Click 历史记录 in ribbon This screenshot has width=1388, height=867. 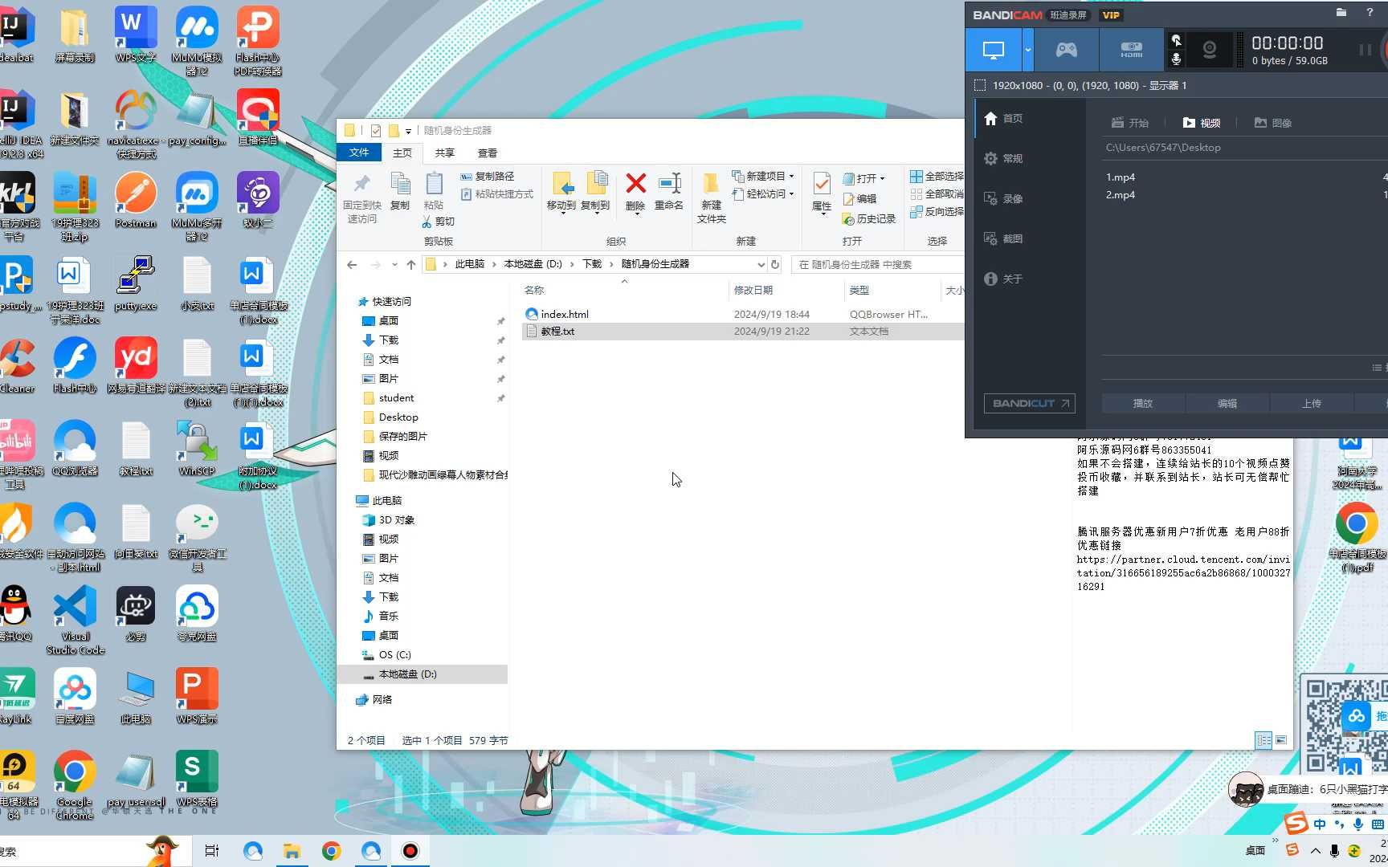(x=868, y=218)
